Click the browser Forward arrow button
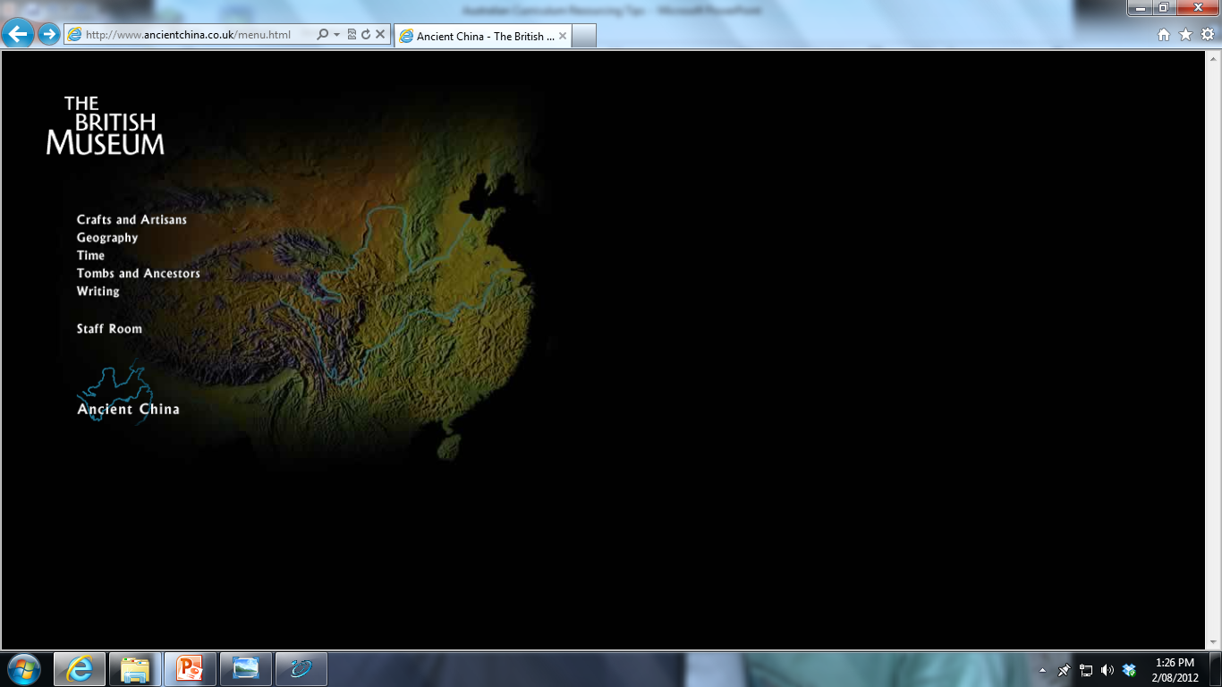1222x687 pixels. pyautogui.click(x=48, y=35)
